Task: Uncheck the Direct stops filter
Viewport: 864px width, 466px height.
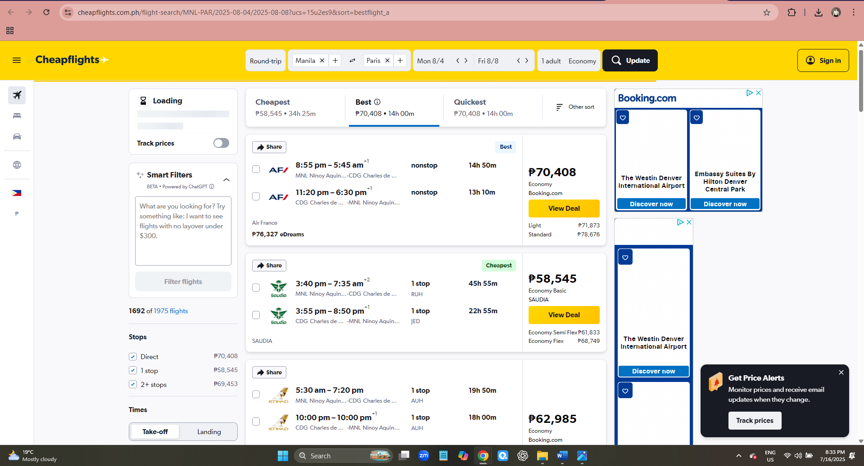Action: [133, 357]
